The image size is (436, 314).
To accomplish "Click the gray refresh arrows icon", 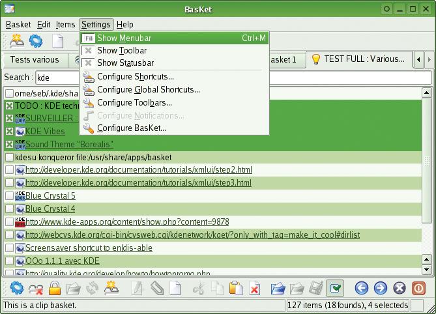I will coord(92,288).
